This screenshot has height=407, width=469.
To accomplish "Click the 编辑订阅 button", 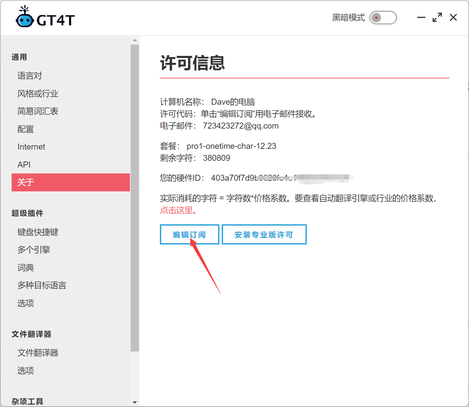I will 189,235.
